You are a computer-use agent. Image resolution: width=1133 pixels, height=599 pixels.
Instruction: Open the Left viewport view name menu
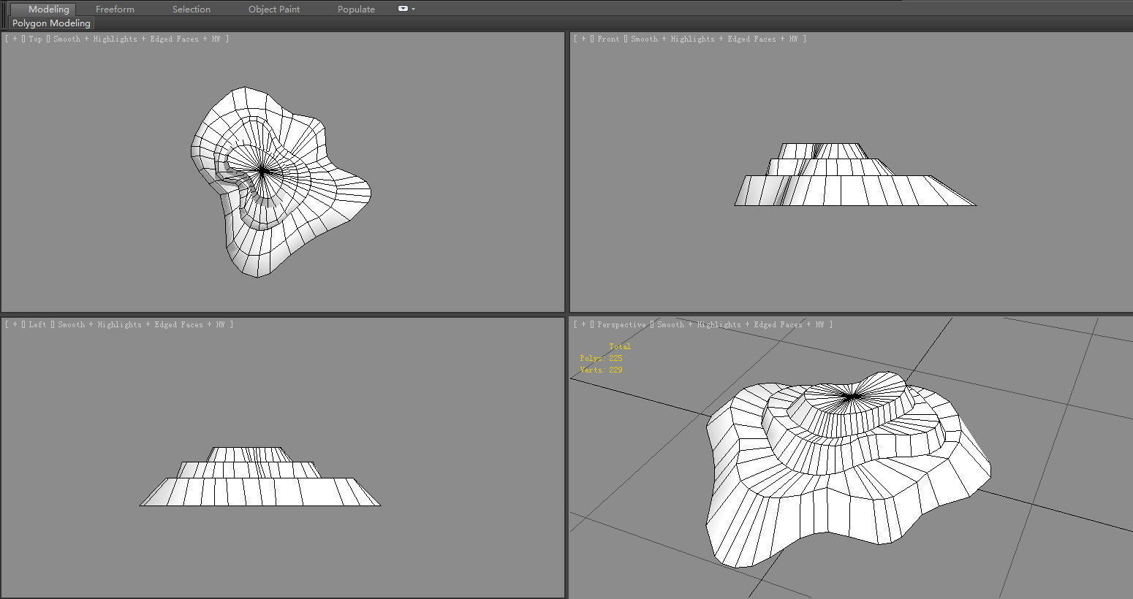pos(37,324)
